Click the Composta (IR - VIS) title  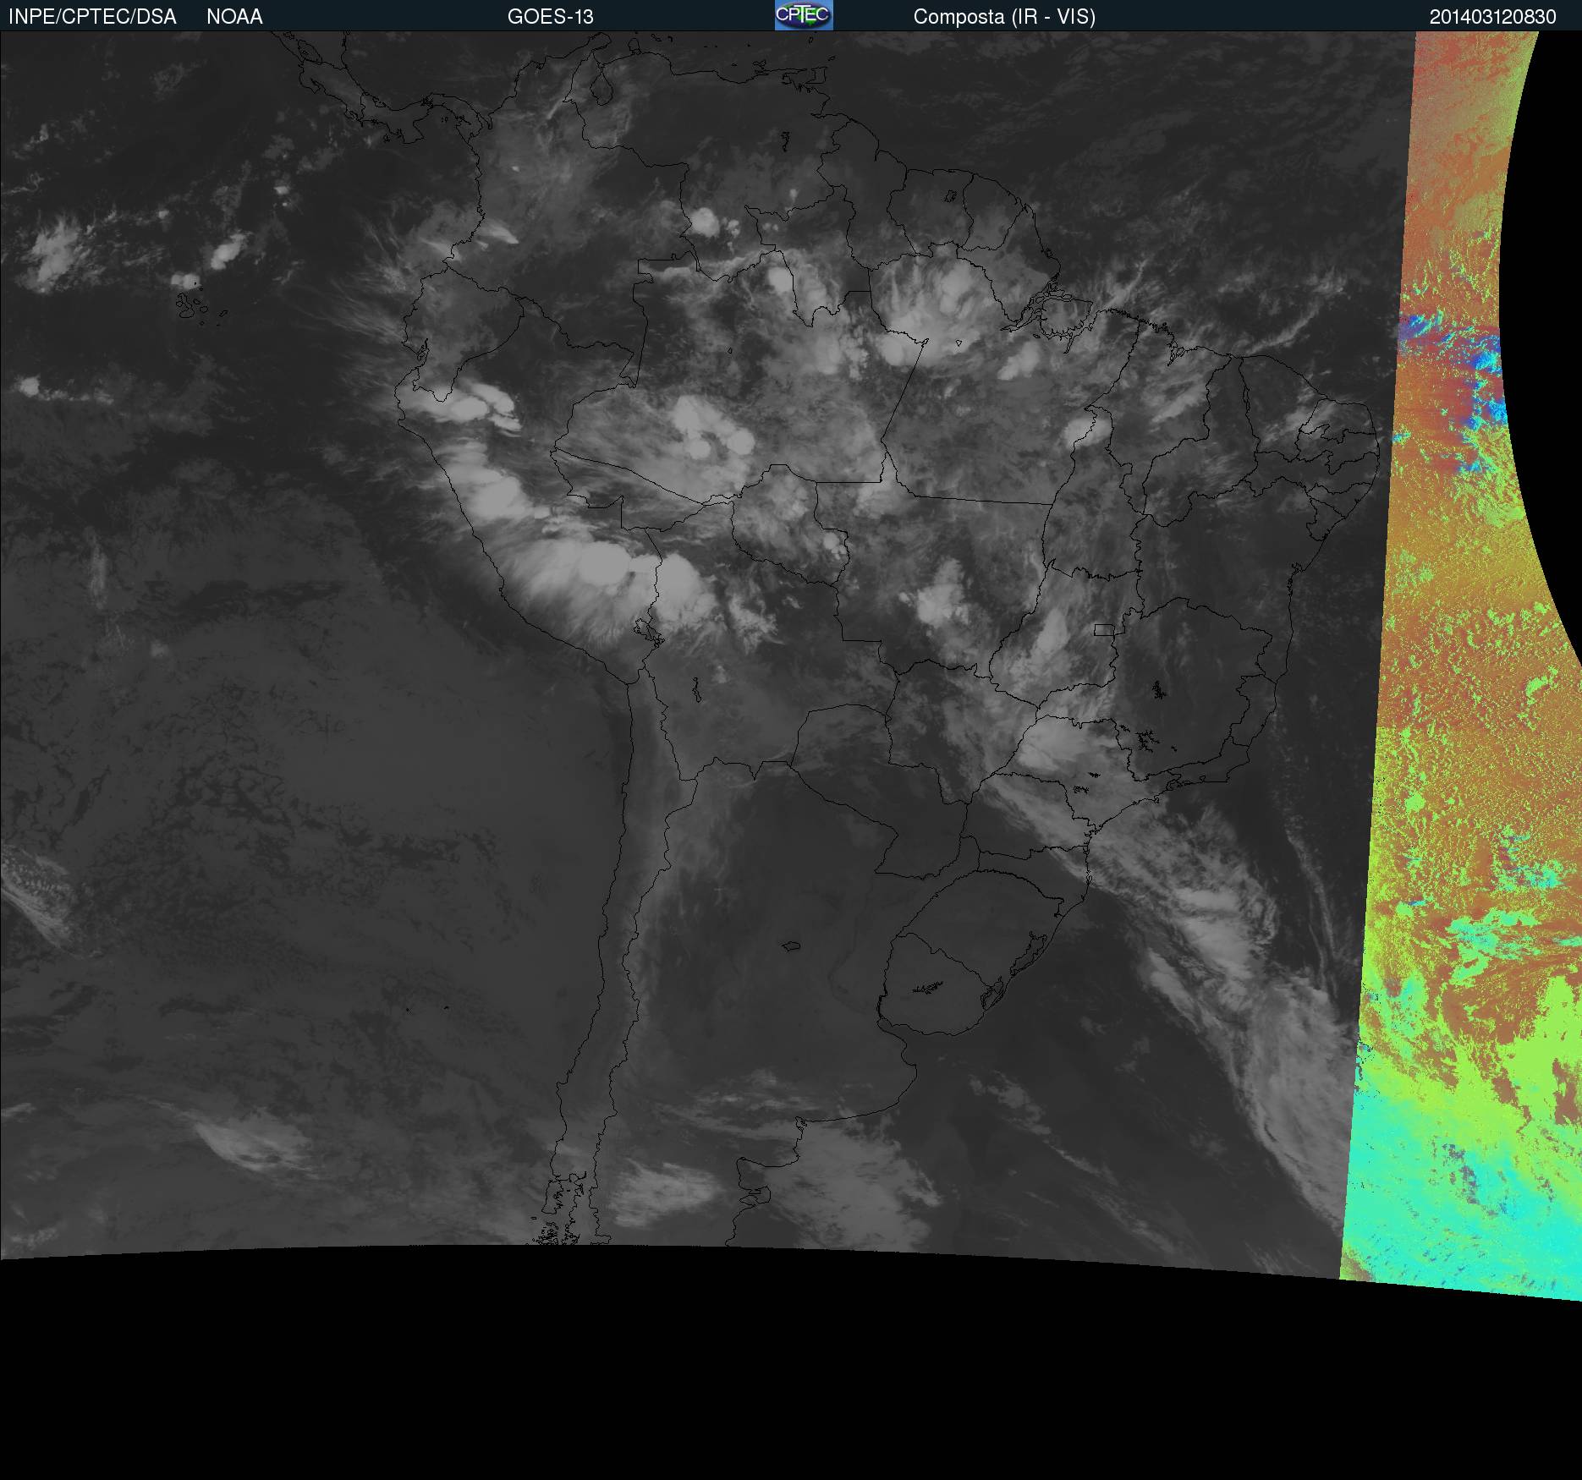1004,17
